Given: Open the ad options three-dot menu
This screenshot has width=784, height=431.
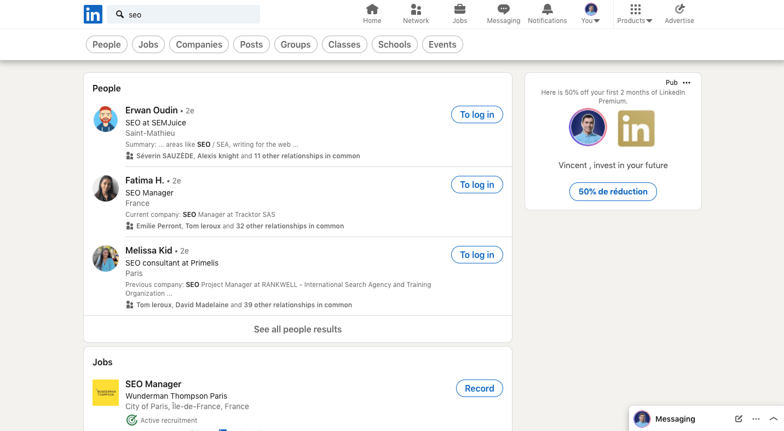Looking at the screenshot, I should (x=687, y=83).
